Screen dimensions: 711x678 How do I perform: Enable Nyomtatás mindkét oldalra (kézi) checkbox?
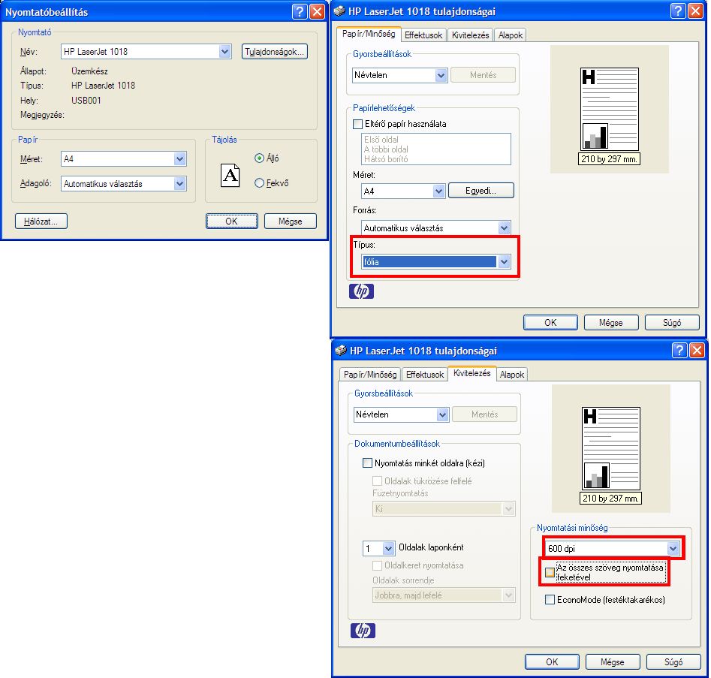[x=367, y=463]
